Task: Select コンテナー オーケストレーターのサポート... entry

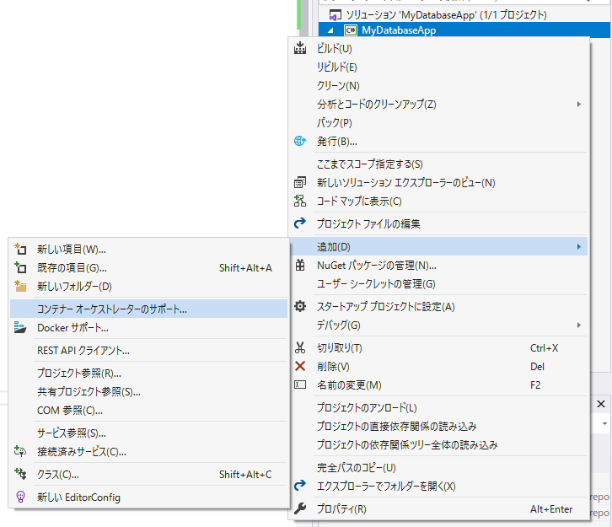Action: 148,309
